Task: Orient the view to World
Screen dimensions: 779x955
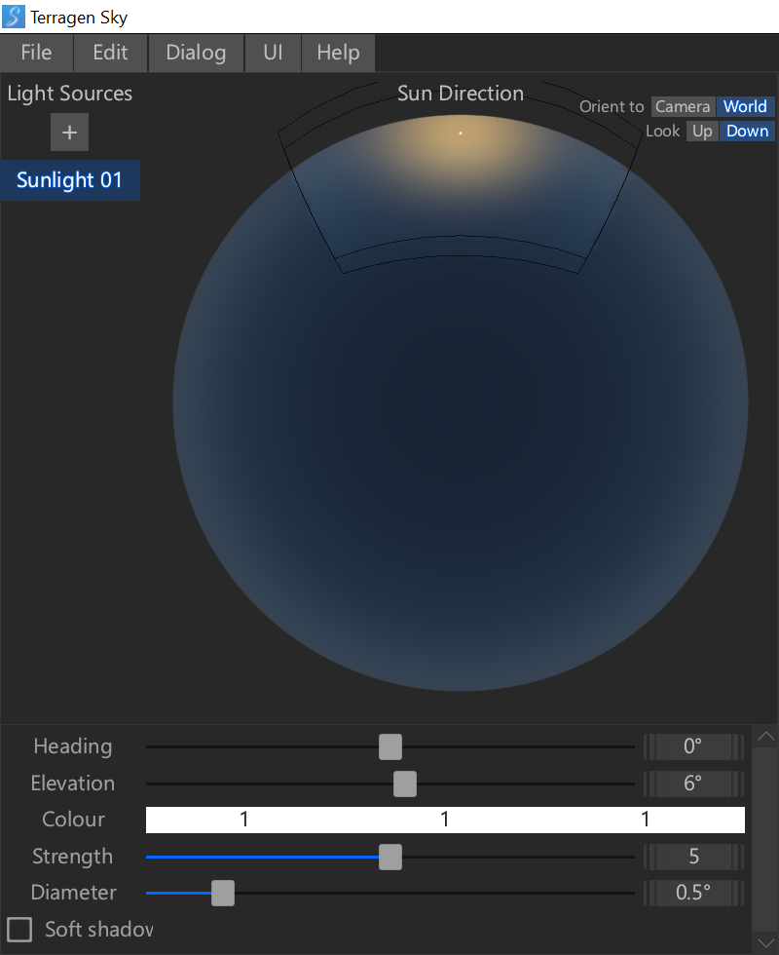Action: [745, 106]
